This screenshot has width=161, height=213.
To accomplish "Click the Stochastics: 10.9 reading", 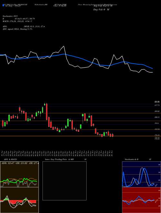I will [10, 16].
